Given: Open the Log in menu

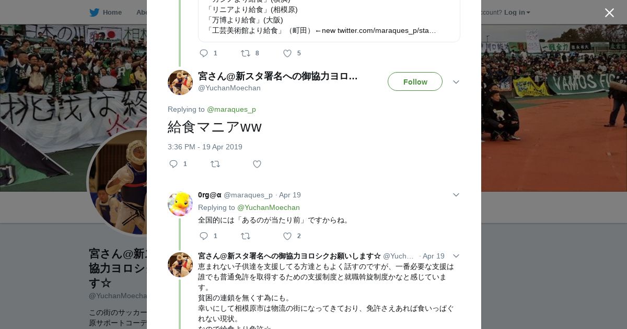Looking at the screenshot, I should (x=517, y=13).
